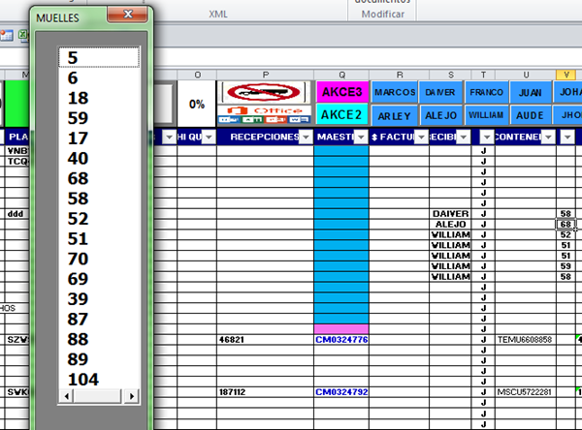Click the calendar-table icon in the toolbar
Screen dimensions: 582x430
click(7, 36)
